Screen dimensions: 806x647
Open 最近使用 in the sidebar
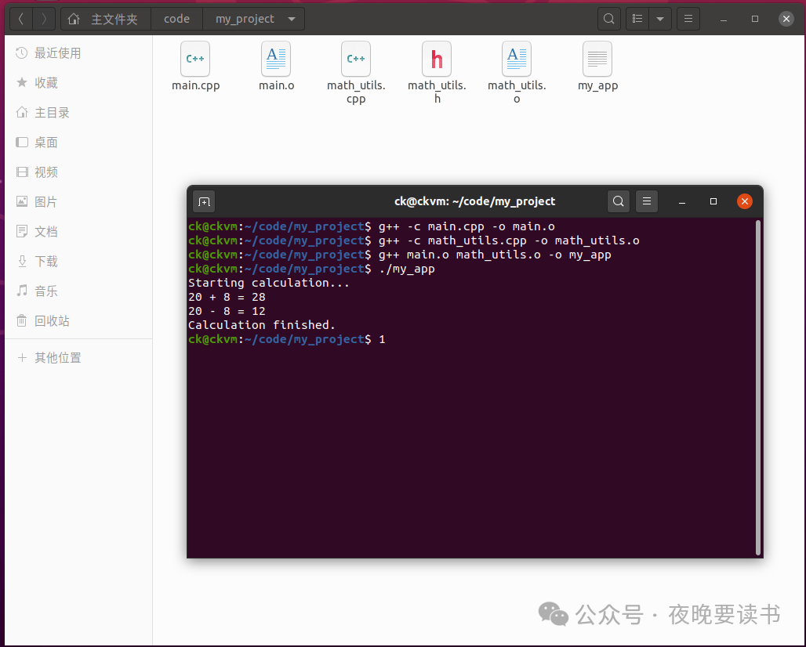78,53
